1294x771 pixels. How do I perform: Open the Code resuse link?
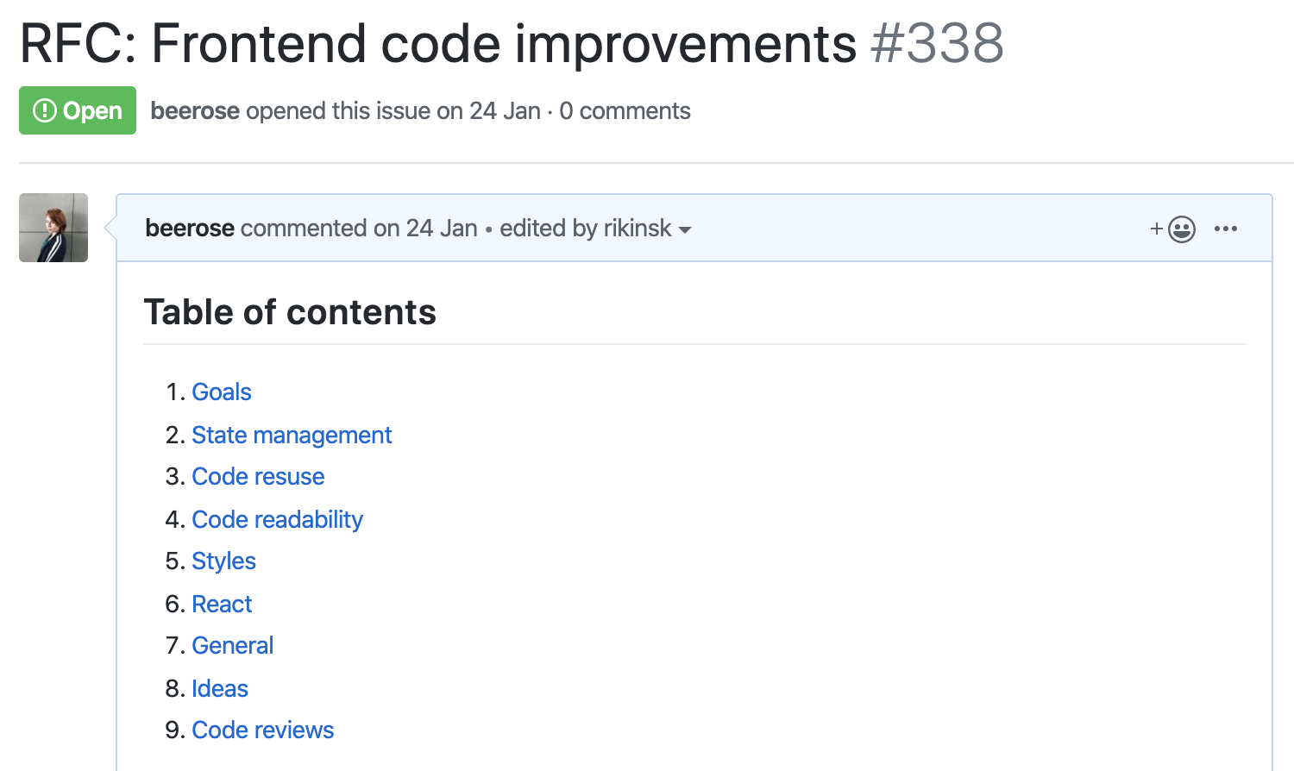pos(258,477)
